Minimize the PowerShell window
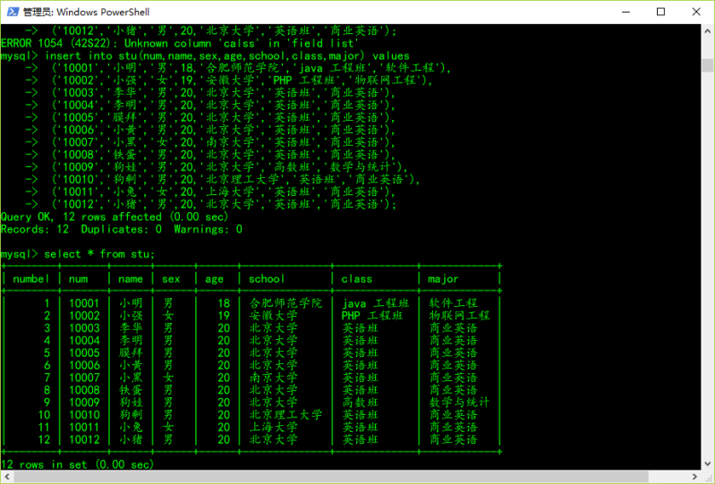 tap(620, 12)
